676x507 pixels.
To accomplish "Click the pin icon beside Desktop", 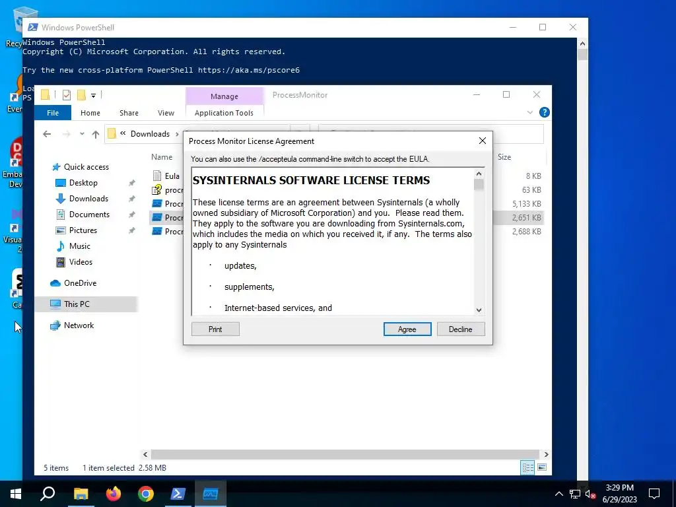I will pos(131,183).
